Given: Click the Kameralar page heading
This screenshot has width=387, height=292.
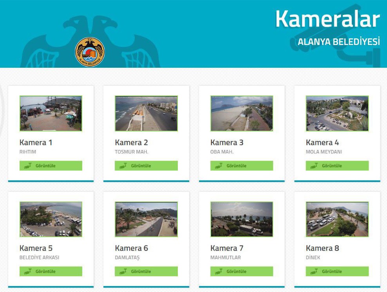Looking at the screenshot, I should pos(327,19).
